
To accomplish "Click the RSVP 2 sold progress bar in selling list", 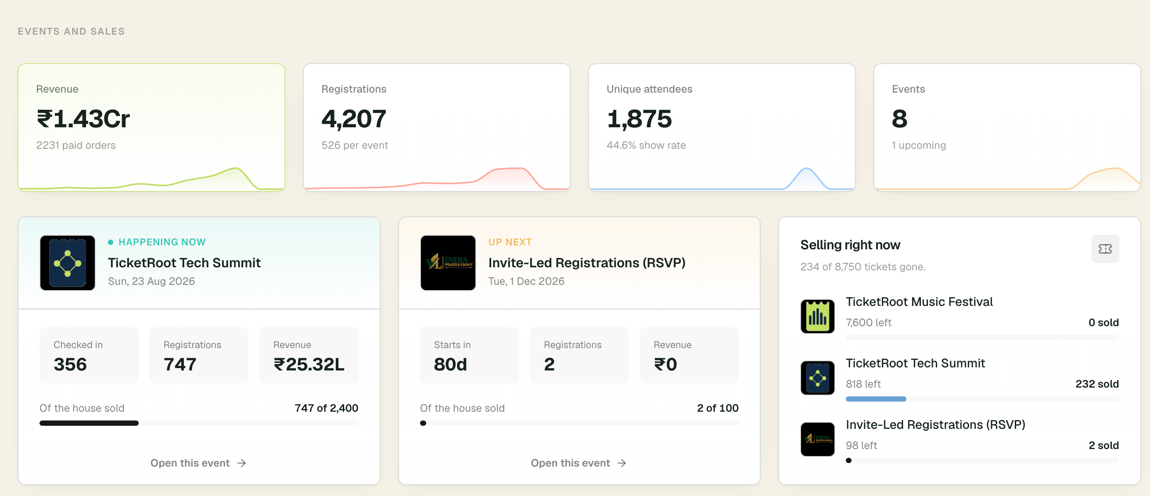I will (x=982, y=460).
